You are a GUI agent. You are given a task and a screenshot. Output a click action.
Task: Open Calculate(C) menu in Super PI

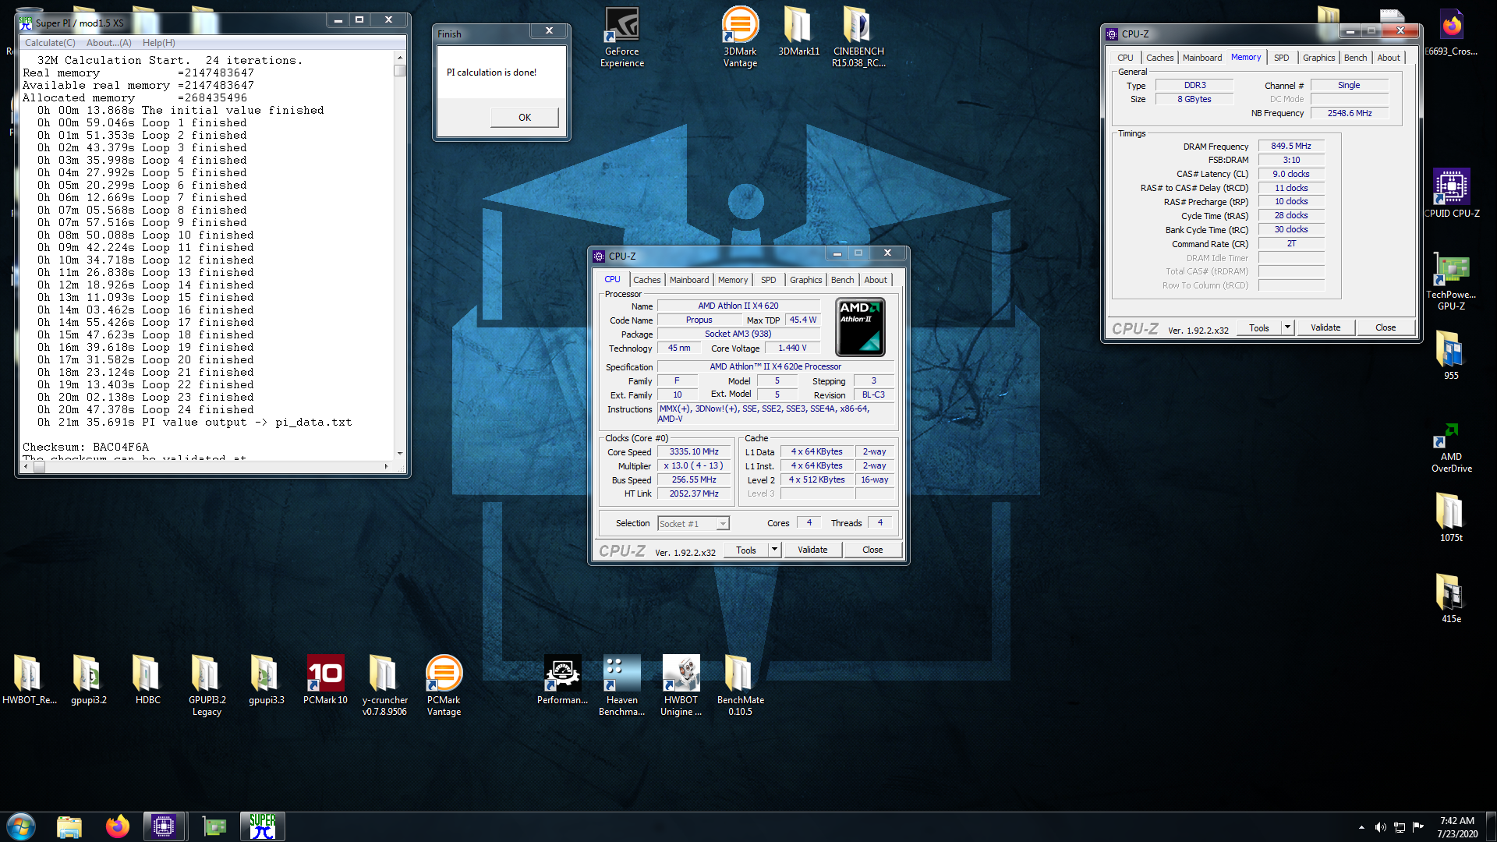point(50,43)
